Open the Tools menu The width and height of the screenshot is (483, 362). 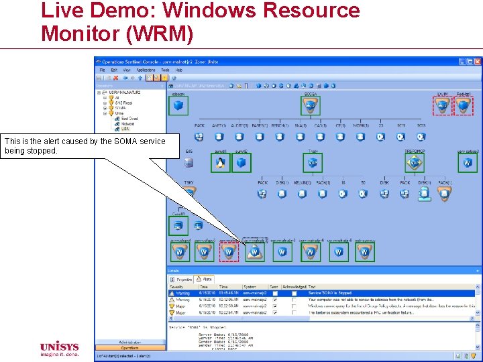point(165,70)
